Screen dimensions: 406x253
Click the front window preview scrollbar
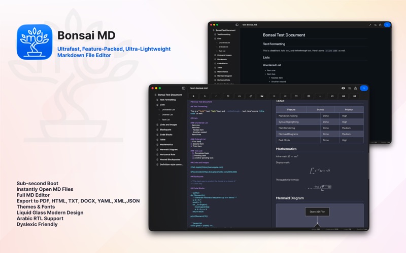click(368, 165)
